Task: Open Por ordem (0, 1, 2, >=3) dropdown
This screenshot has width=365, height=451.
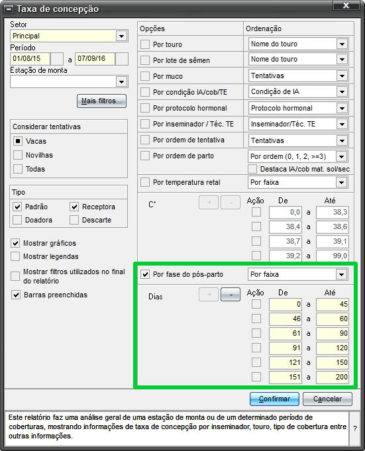Action: (341, 157)
